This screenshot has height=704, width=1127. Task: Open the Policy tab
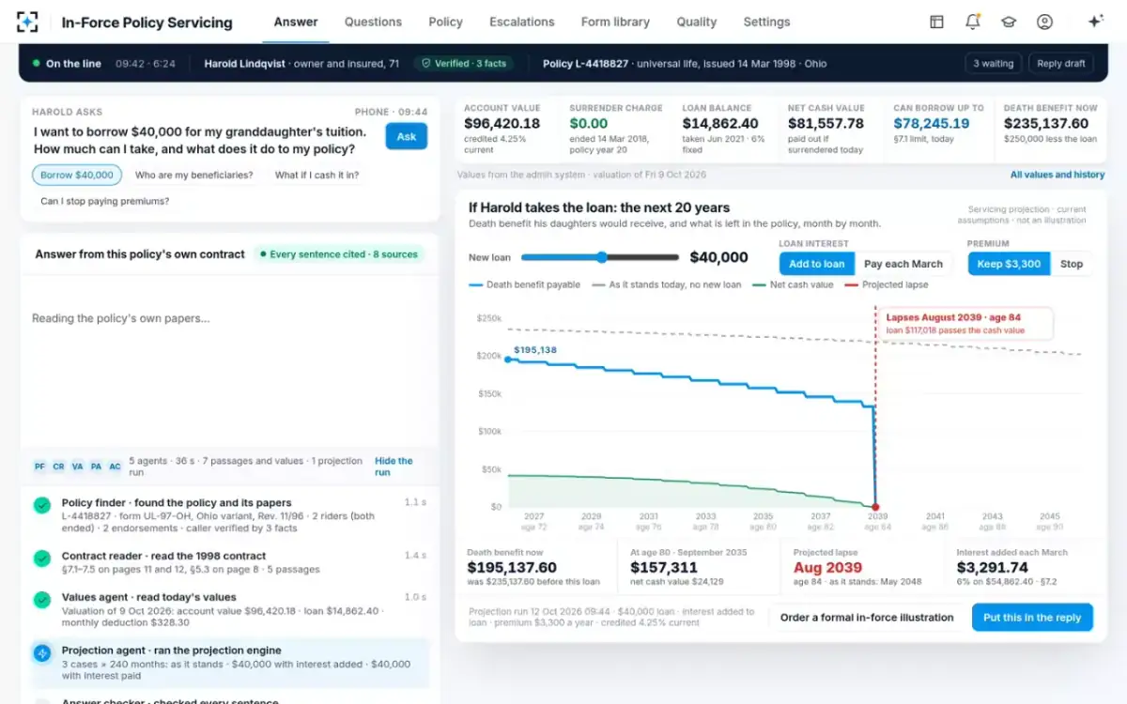(x=445, y=22)
